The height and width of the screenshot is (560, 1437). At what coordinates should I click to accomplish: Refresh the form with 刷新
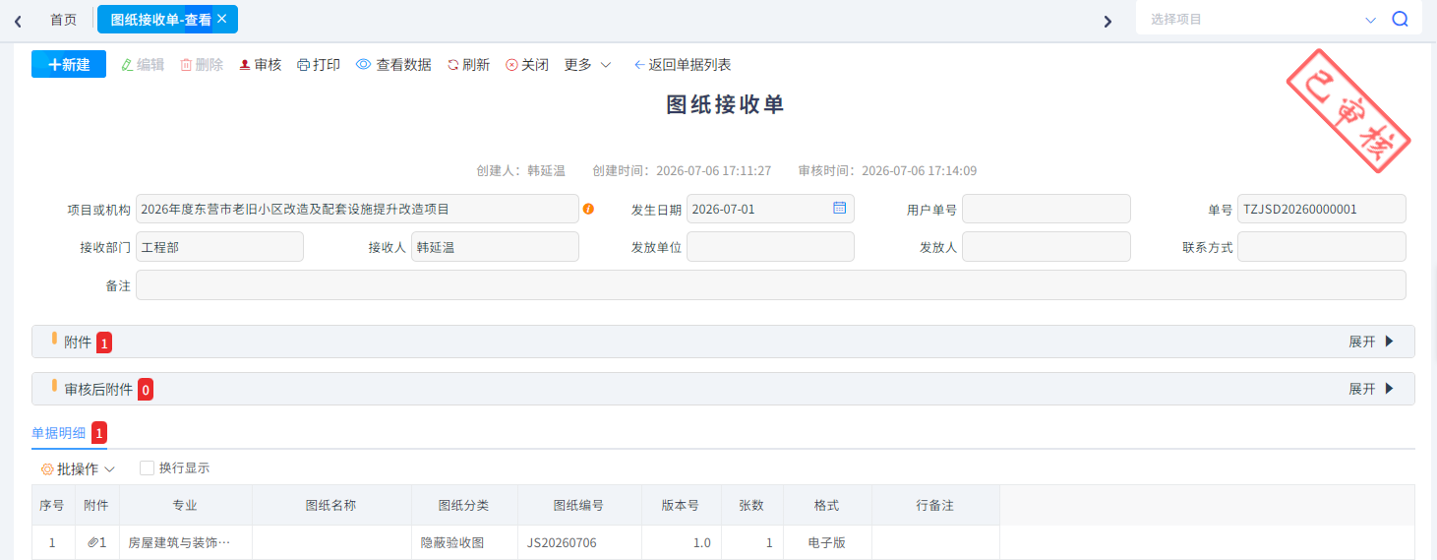click(468, 64)
